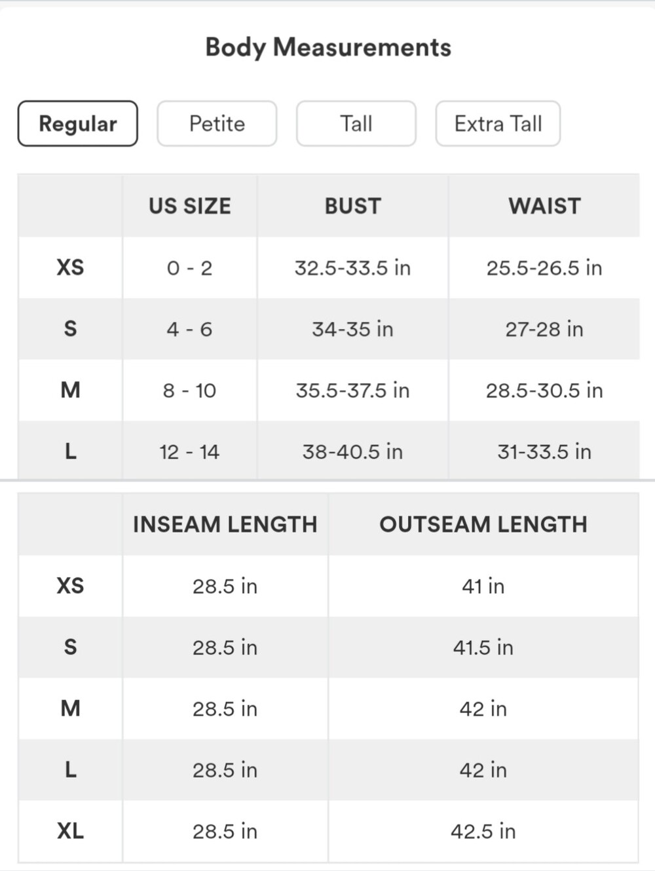
Task: Select the Regular fit tab
Action: pyautogui.click(x=77, y=123)
